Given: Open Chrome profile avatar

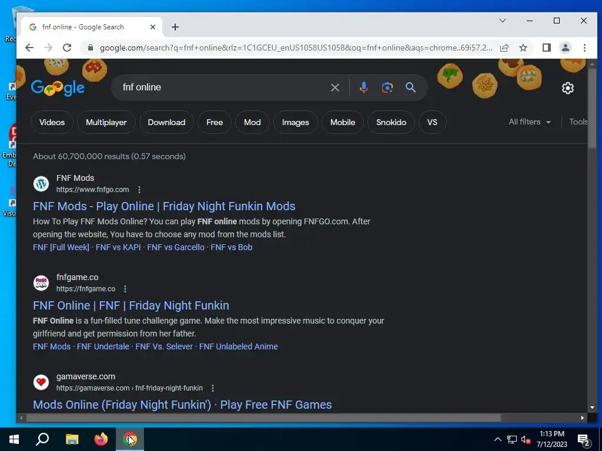Looking at the screenshot, I should pos(566,48).
